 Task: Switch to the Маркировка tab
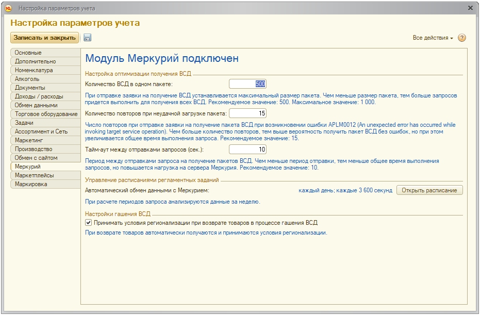[45, 184]
